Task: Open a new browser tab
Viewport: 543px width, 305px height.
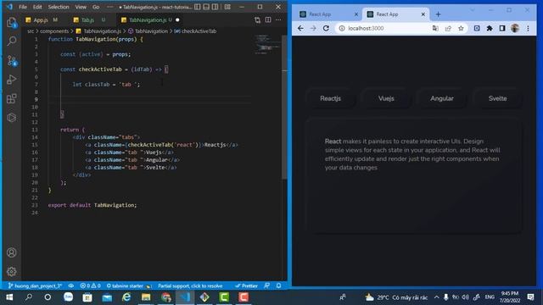Action: (438, 14)
